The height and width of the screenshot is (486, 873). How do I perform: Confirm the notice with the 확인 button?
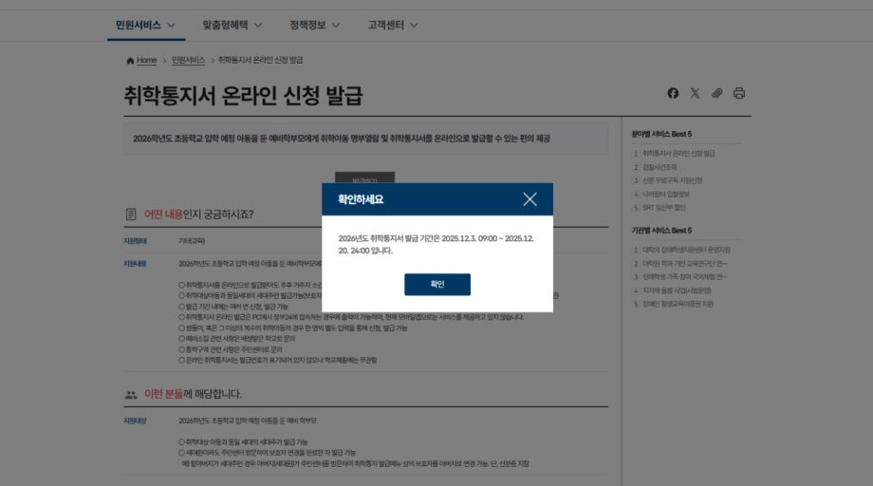pyautogui.click(x=437, y=285)
